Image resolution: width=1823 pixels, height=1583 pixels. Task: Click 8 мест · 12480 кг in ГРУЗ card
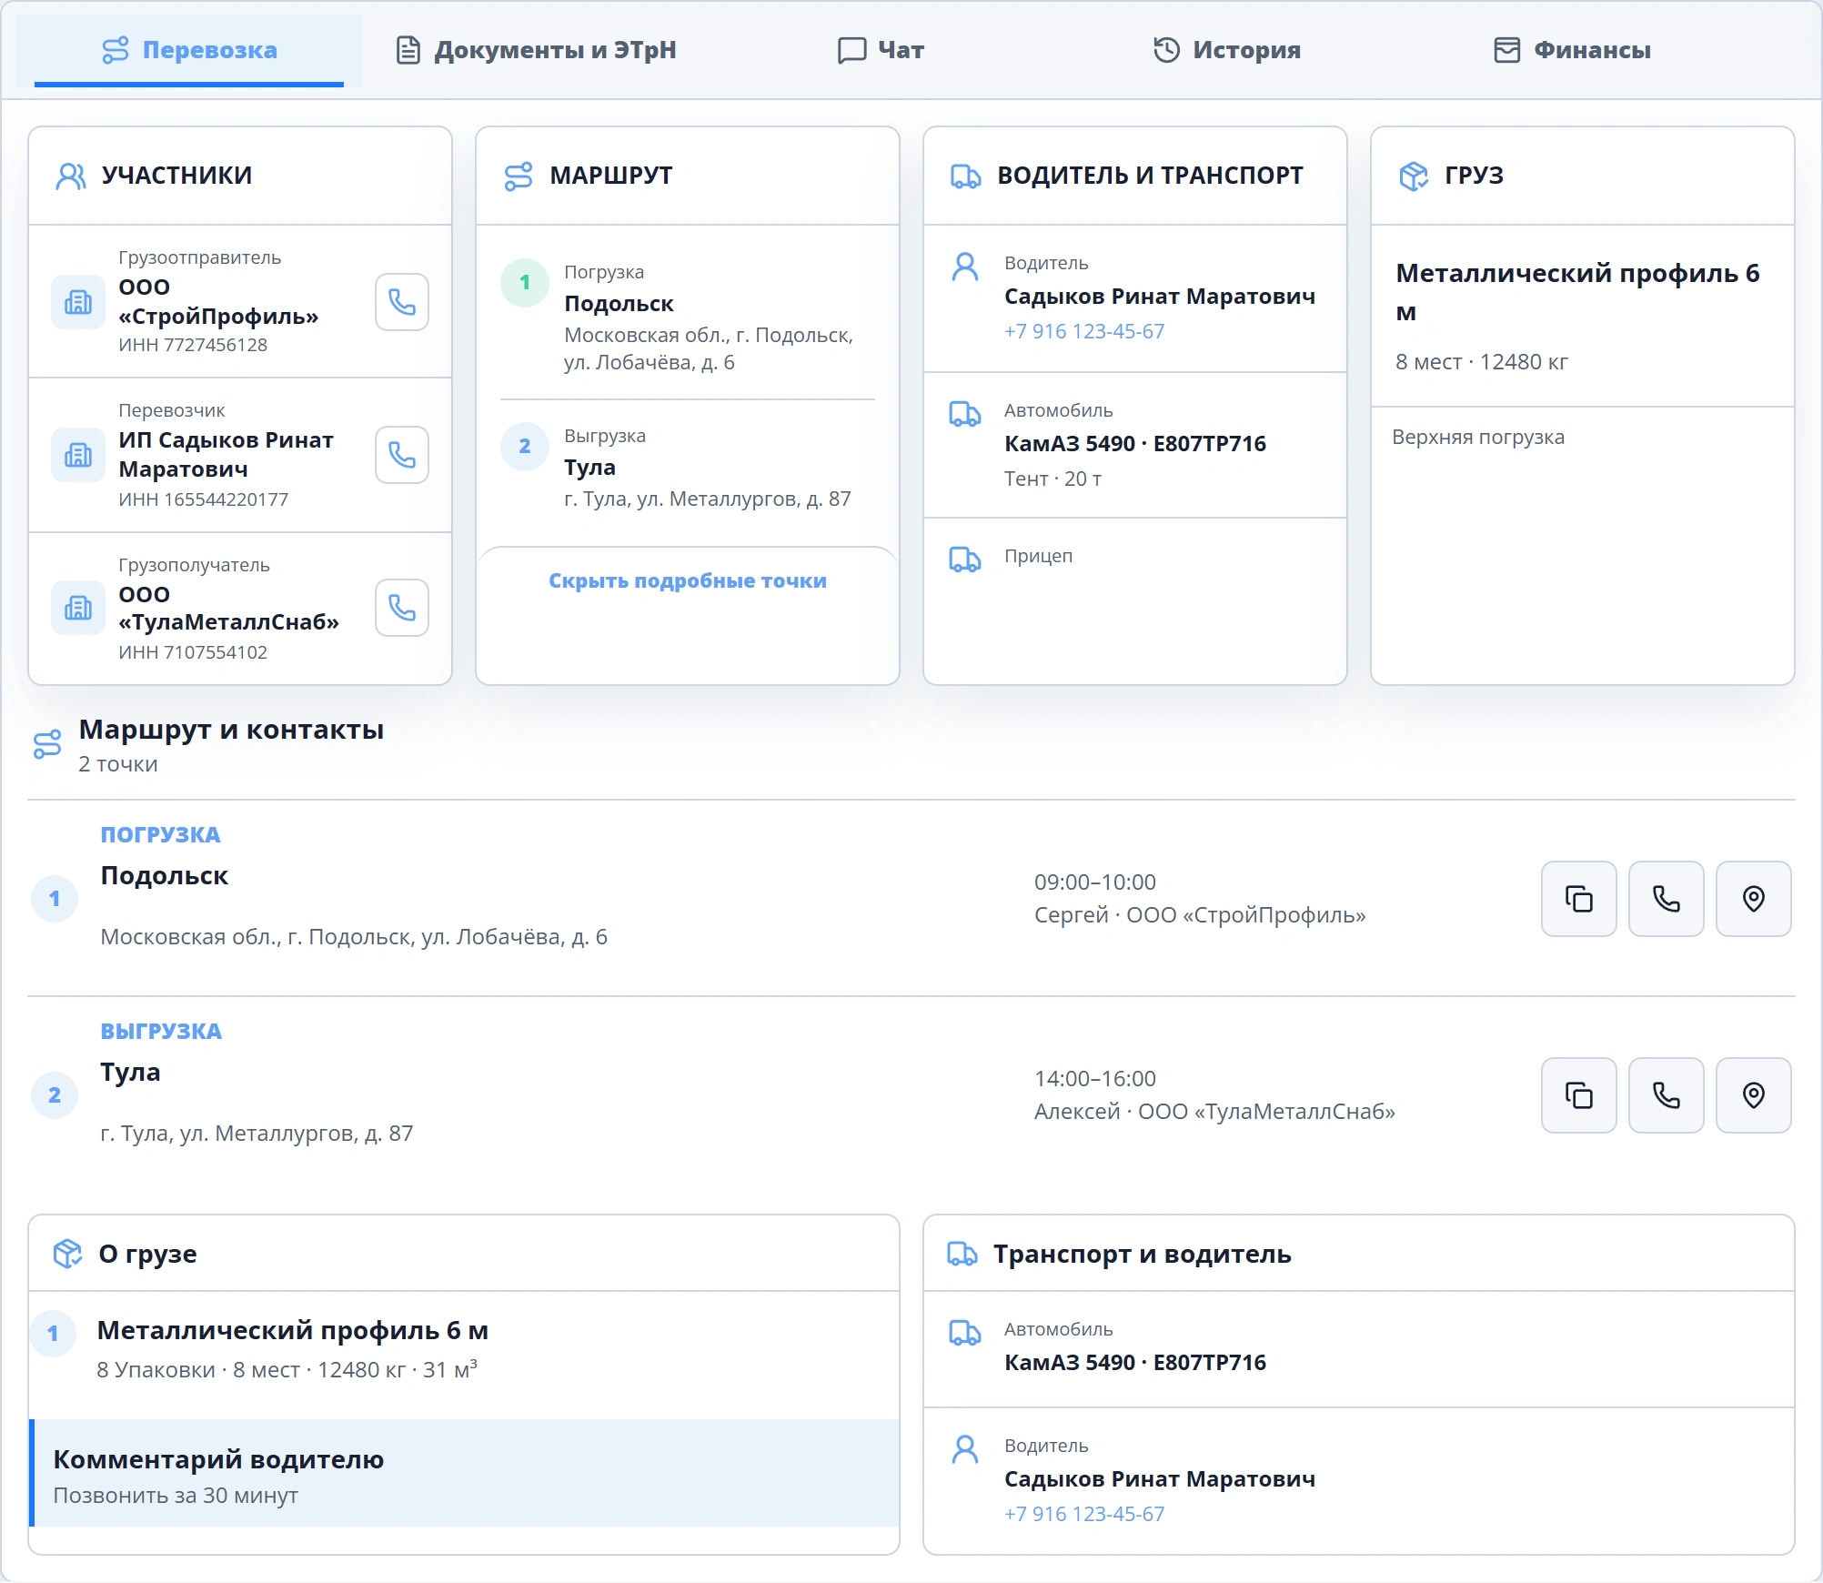coord(1482,362)
